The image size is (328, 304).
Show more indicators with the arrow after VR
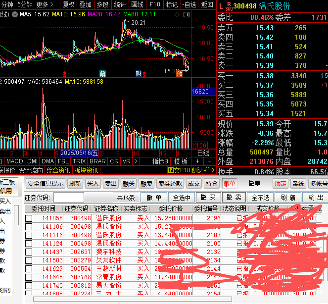pyautogui.click(x=136, y=161)
